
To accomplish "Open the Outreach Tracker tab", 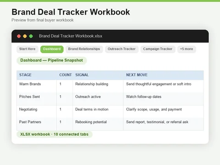I will coord(121,49).
